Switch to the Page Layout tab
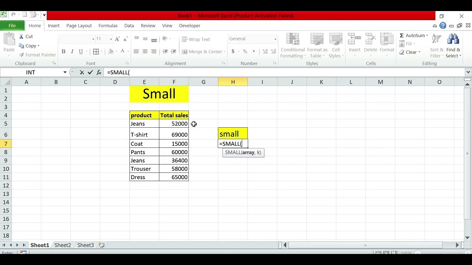Screen dimensions: 472x265 pos(79,25)
